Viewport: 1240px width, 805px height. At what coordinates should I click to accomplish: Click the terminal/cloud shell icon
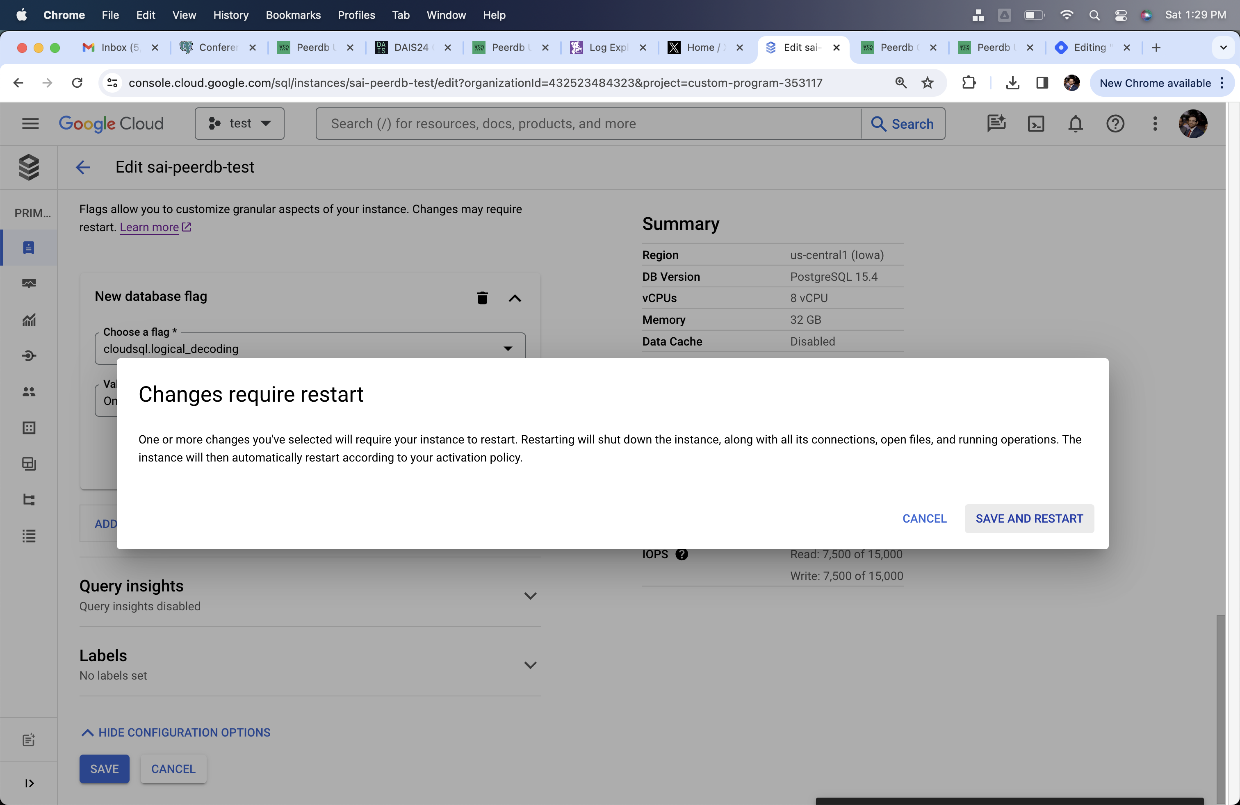click(x=1037, y=124)
